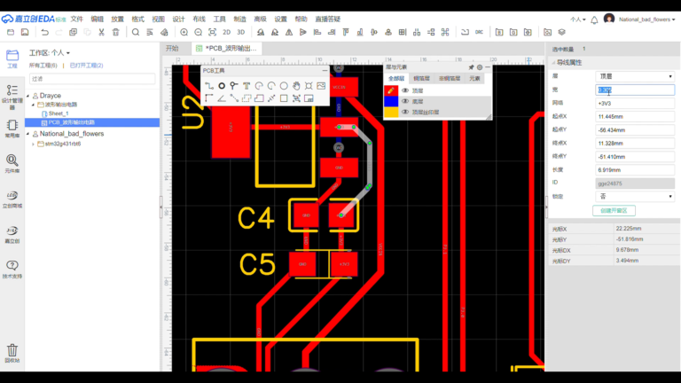
Task: Toggle visibility of the bottom layer
Action: pyautogui.click(x=405, y=101)
